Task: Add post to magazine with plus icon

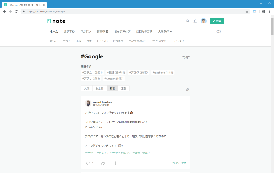Action: pyautogui.click(x=115, y=163)
